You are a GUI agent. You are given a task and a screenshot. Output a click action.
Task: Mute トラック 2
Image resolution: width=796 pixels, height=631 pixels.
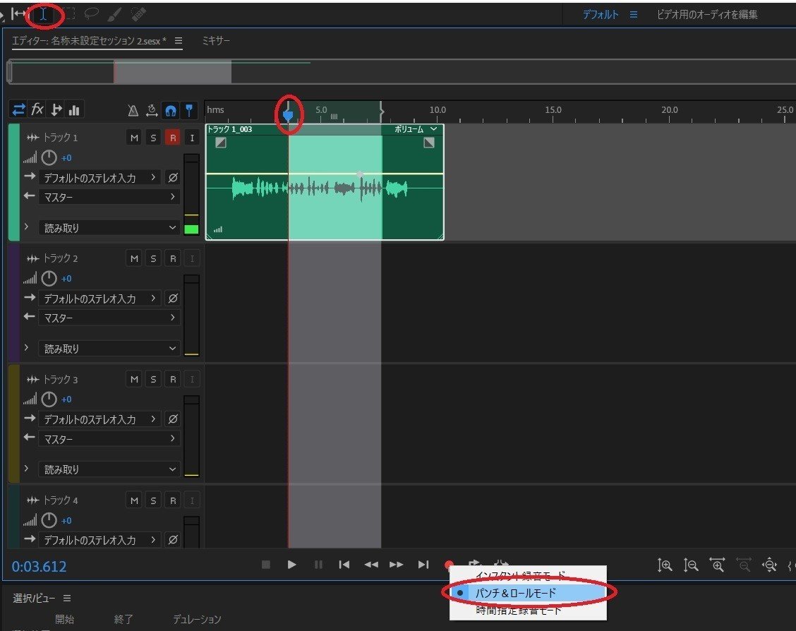pyautogui.click(x=134, y=258)
